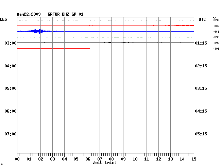
Task: Click the end of the last red trace
Action: coord(90,49)
